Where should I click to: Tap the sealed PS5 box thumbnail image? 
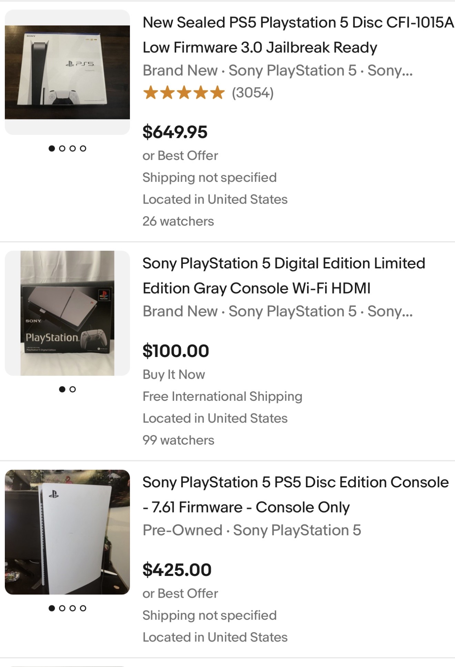[x=67, y=72]
